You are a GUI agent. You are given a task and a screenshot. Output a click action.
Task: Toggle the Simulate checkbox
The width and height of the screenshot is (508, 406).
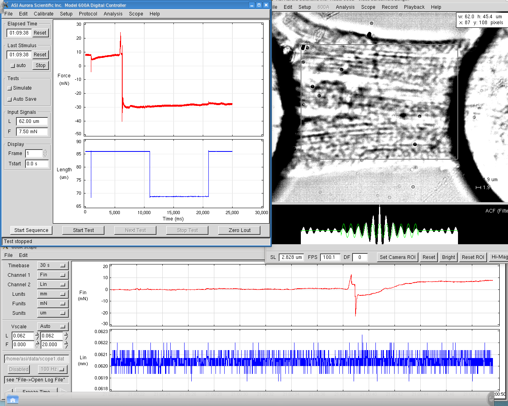10,88
